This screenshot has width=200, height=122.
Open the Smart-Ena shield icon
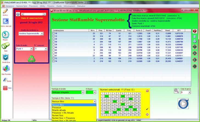tap(5, 57)
